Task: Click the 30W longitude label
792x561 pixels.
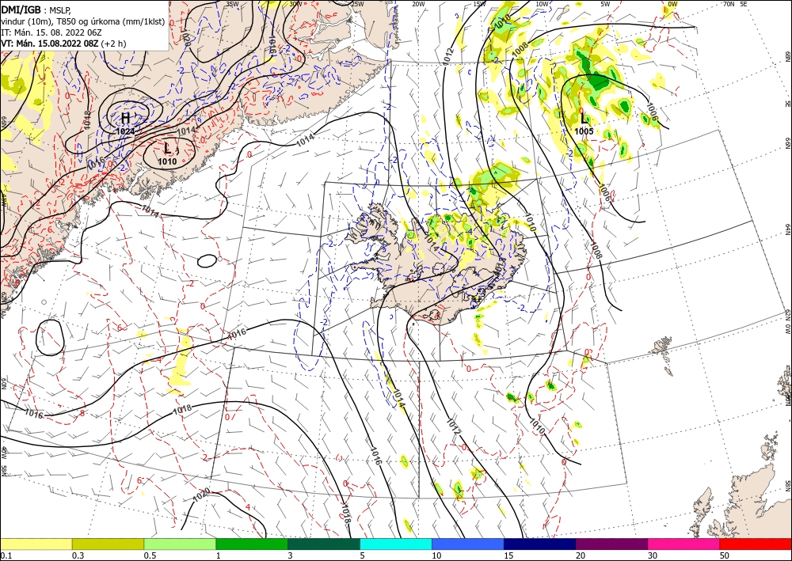Action: [295, 4]
